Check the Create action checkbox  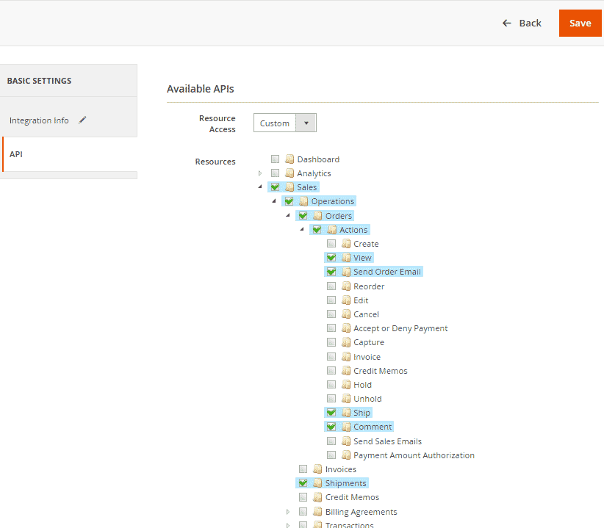[x=331, y=244]
